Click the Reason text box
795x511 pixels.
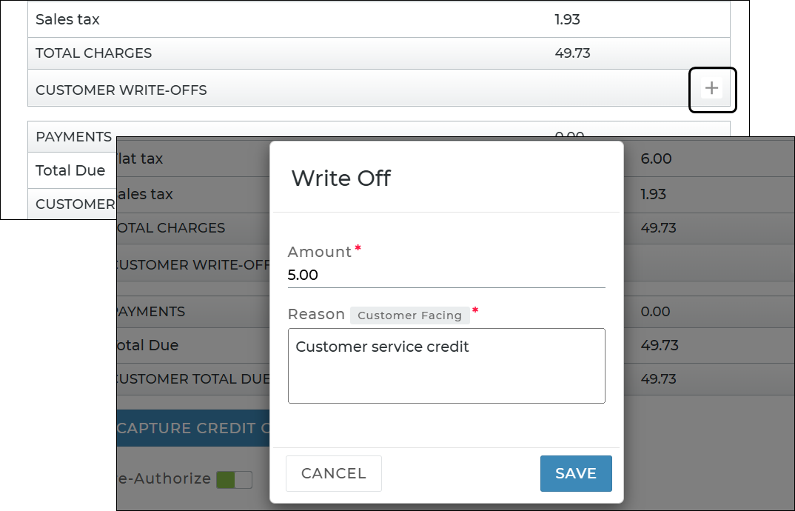(446, 366)
